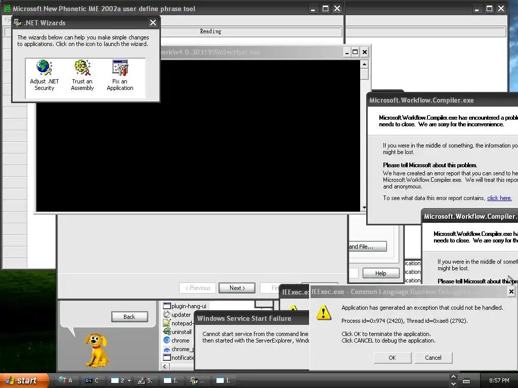Image resolution: width=518 pixels, height=388 pixels.
Task: Switch to the last taskbar item I.
Action: [x=223, y=380]
